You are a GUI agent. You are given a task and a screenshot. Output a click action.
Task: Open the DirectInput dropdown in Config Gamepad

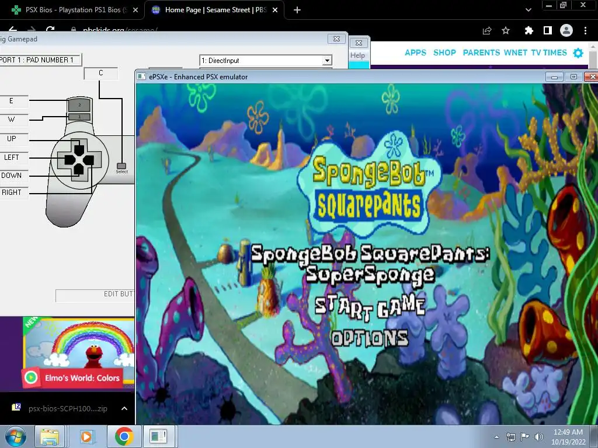coord(266,61)
